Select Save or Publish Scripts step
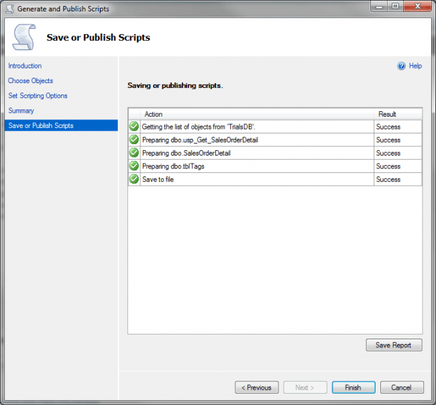436x405 pixels. [x=41, y=125]
